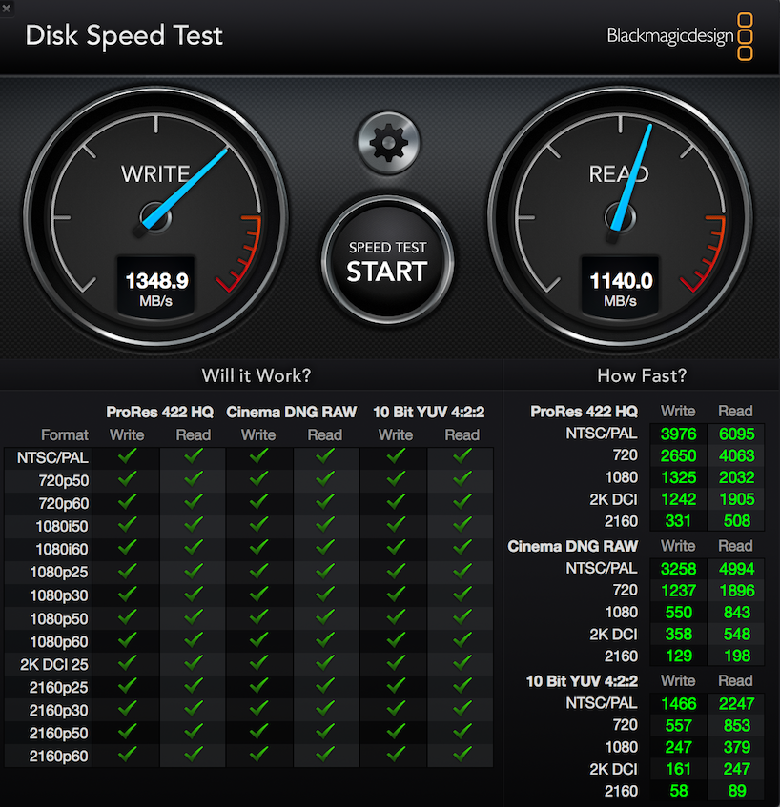Click 1080p30 ProRes 422 HQ Read checkmark
The height and width of the screenshot is (807, 780).
pos(194,595)
